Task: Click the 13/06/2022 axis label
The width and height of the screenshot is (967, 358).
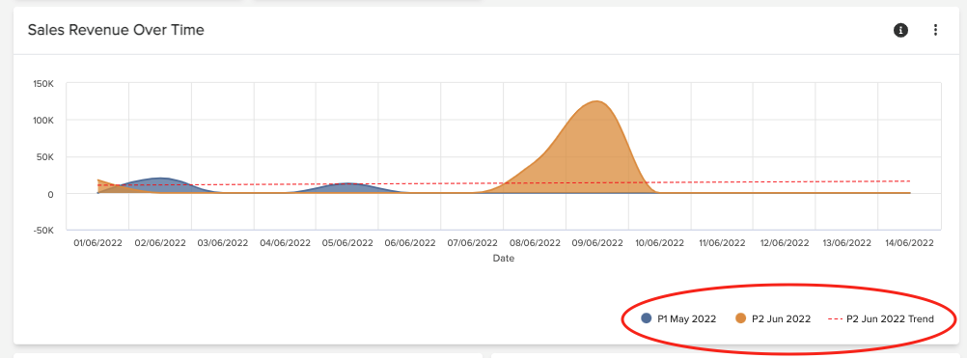Action: [x=846, y=243]
